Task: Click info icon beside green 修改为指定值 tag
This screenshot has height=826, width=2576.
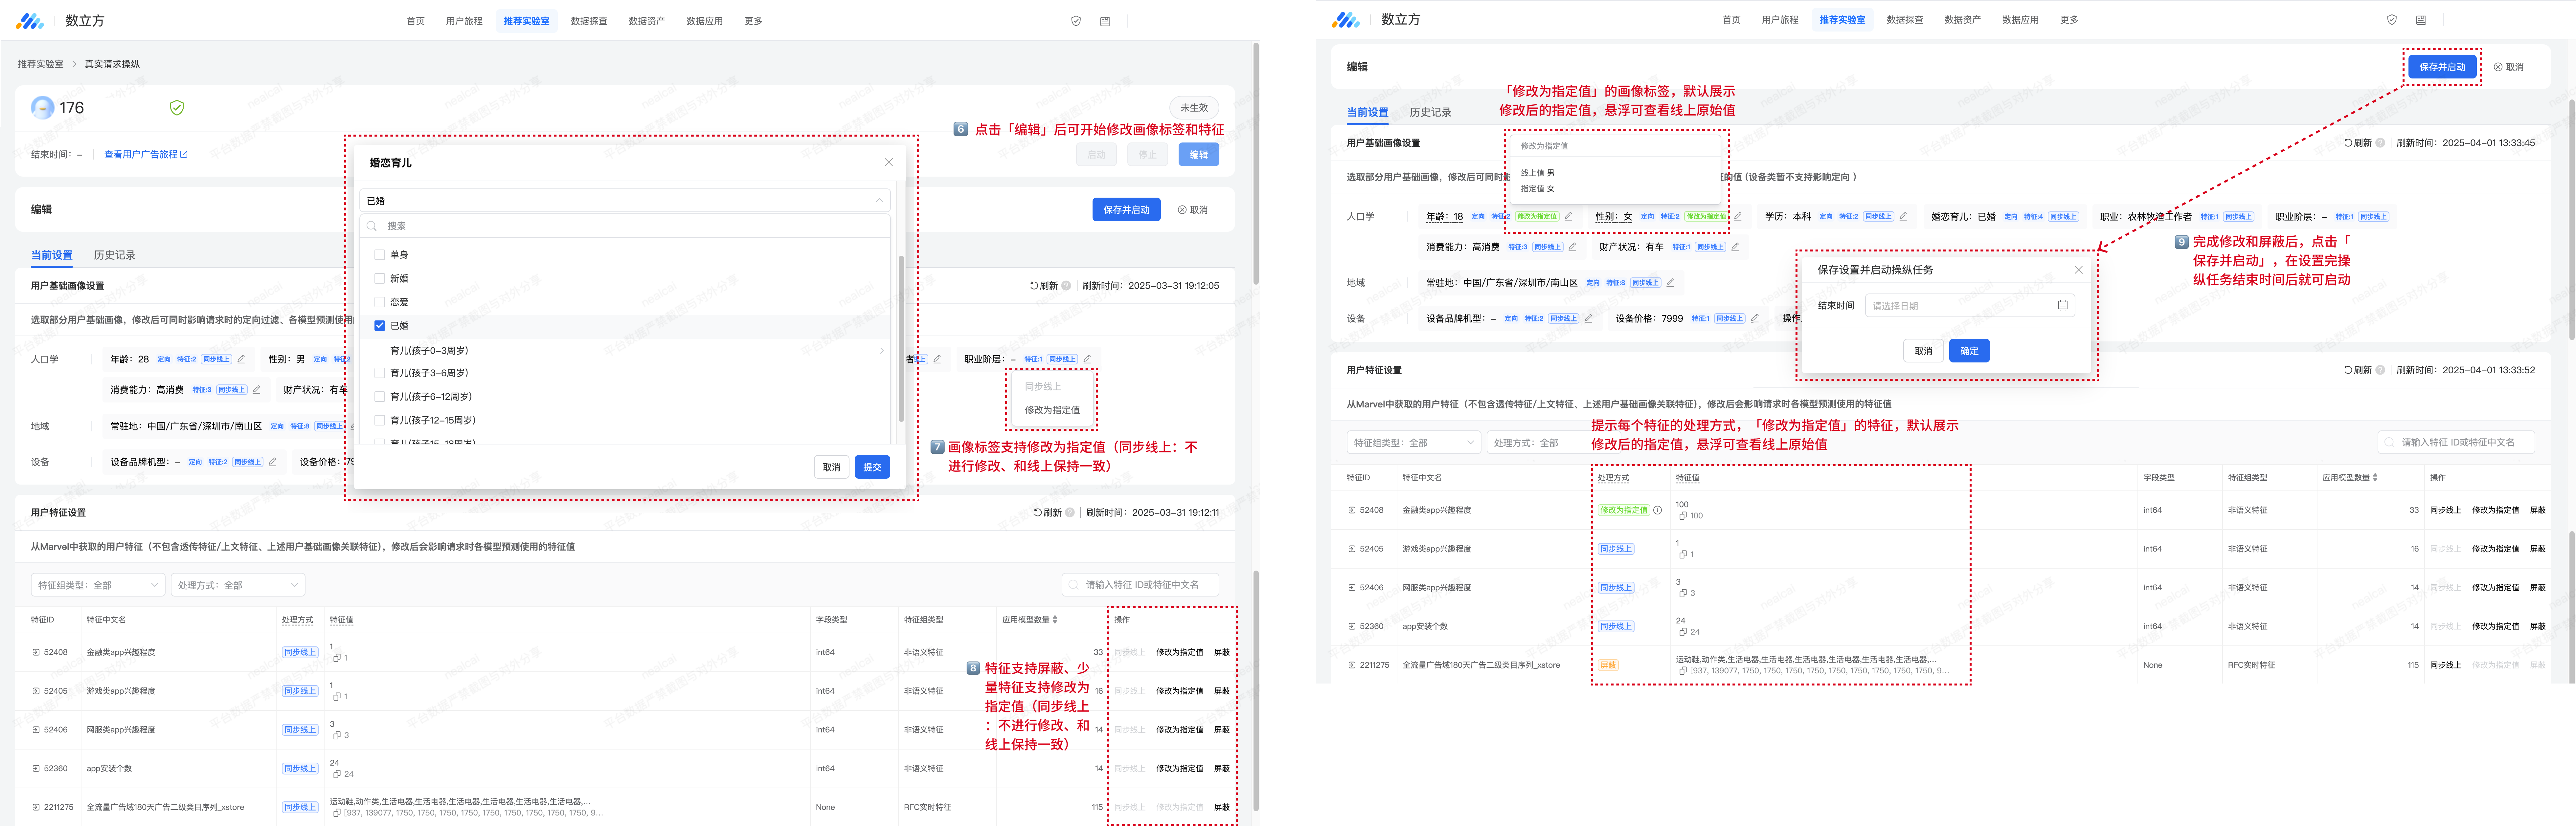Action: coord(1657,510)
